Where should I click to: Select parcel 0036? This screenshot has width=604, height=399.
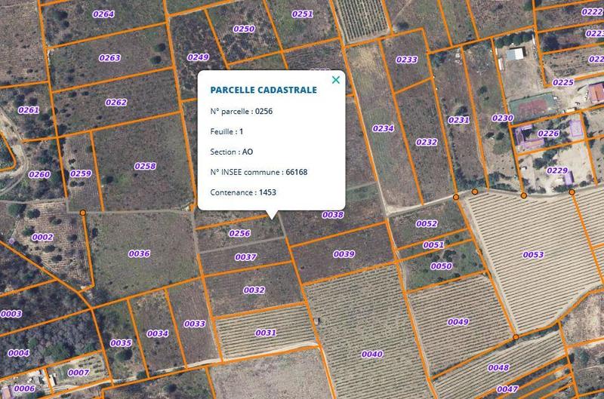pyautogui.click(x=139, y=254)
